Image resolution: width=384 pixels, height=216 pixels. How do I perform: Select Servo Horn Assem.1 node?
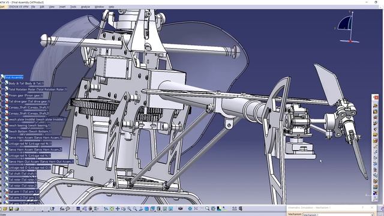35,137
